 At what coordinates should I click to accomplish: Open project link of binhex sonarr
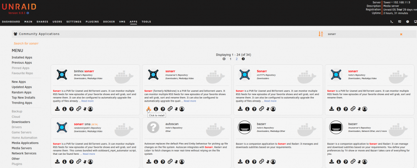78,109
